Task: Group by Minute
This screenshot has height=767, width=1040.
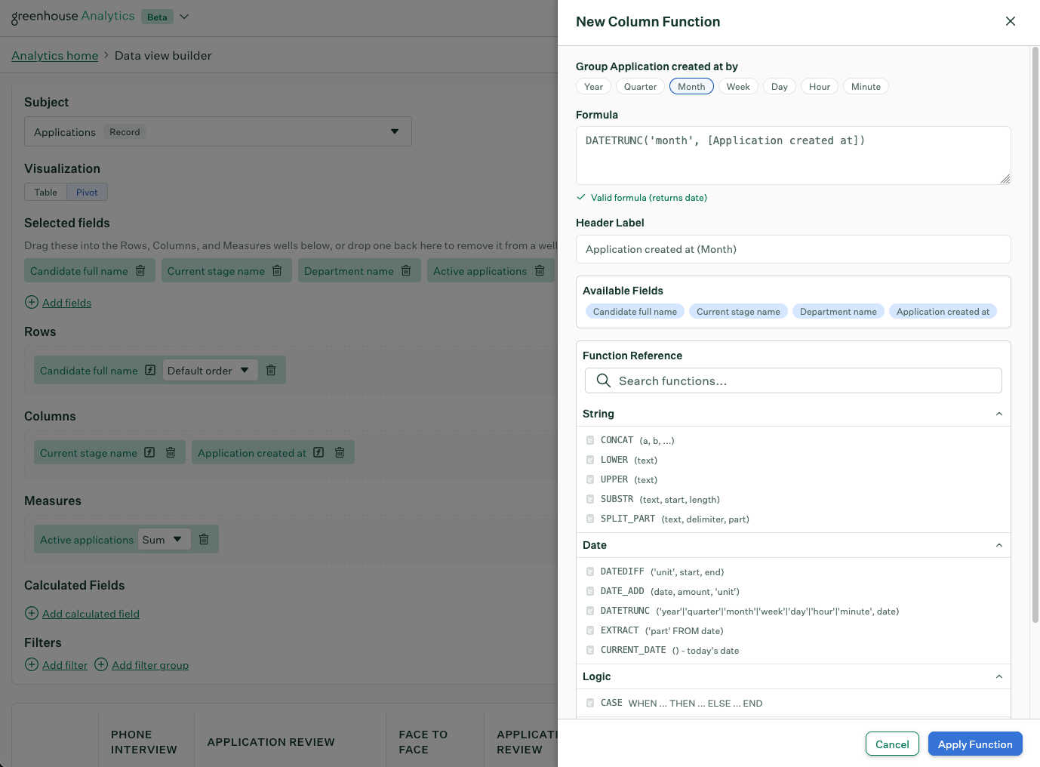Action: coord(866,86)
